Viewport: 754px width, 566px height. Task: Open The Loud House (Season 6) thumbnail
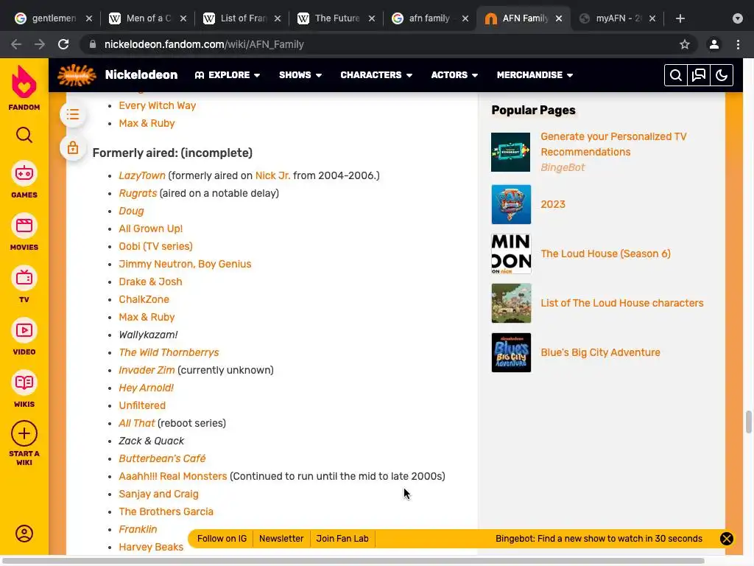pos(511,254)
